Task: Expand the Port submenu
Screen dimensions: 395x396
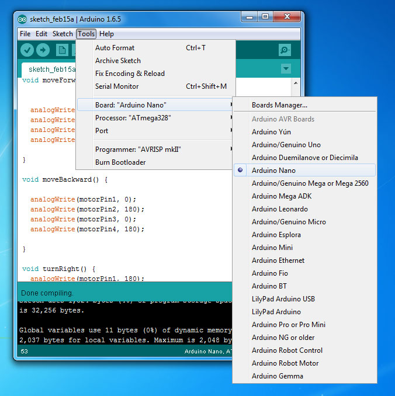Action: point(155,131)
